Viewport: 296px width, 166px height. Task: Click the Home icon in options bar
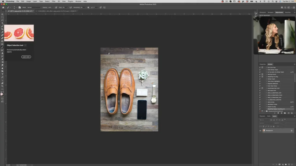(x=3, y=7)
